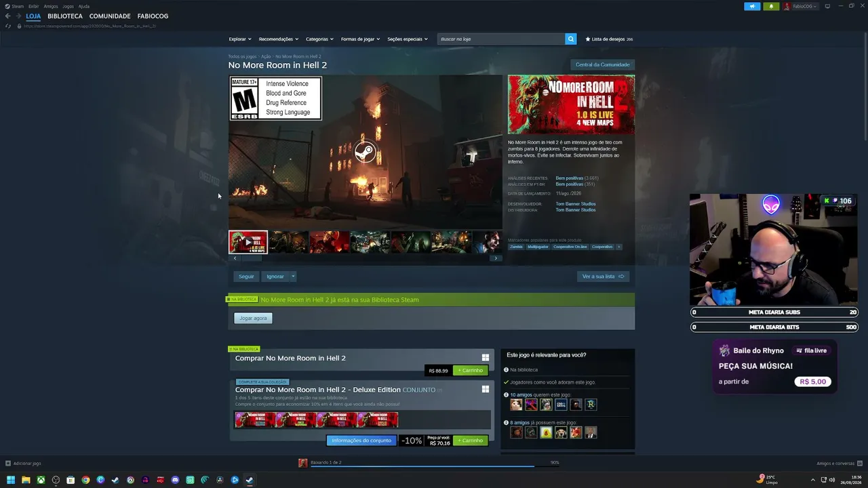The width and height of the screenshot is (868, 488).
Task: Click the Cooperativo On-line tag
Action: point(570,247)
